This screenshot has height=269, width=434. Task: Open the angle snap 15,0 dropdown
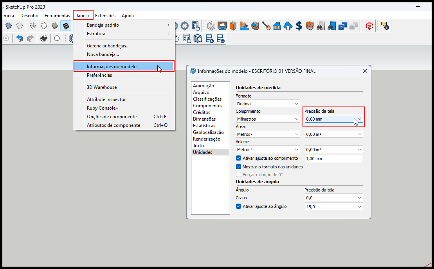333,206
